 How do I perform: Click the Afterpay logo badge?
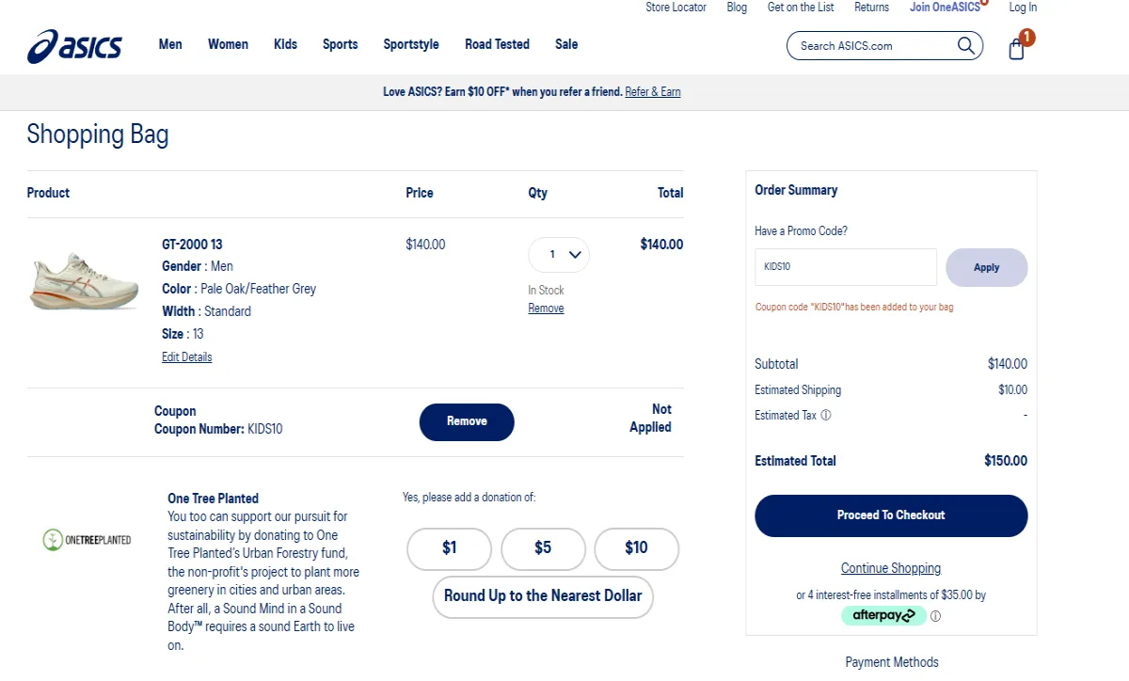tap(883, 615)
